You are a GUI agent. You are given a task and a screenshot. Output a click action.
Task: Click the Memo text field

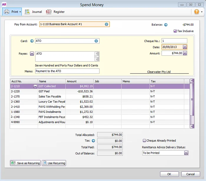(x=67, y=71)
